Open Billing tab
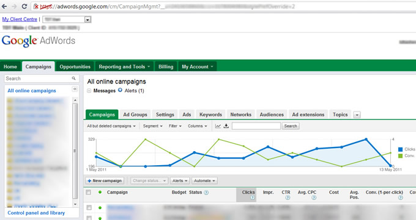 166,66
